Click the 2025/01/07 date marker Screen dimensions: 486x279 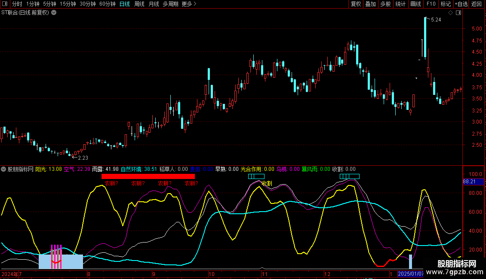click(410, 274)
